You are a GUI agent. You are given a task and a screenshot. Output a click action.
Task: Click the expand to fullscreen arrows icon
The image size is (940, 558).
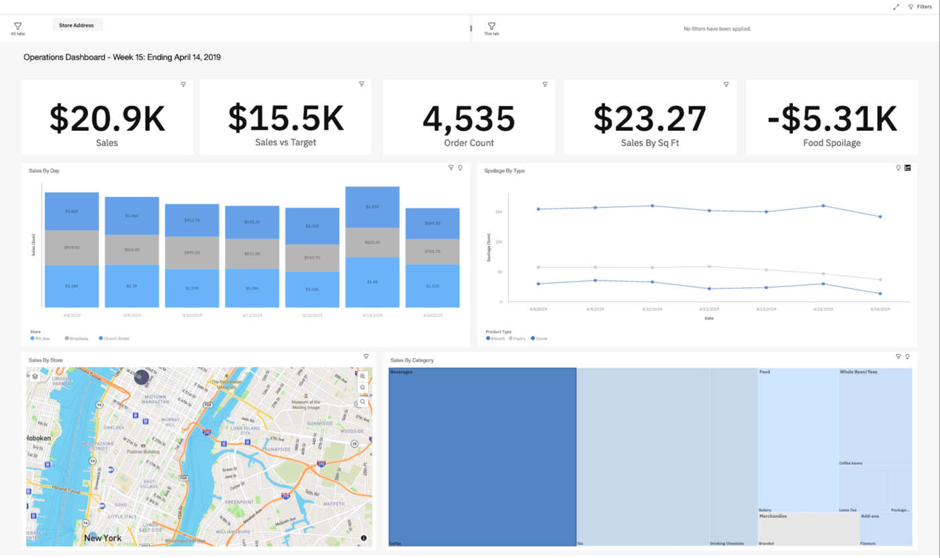coord(896,7)
